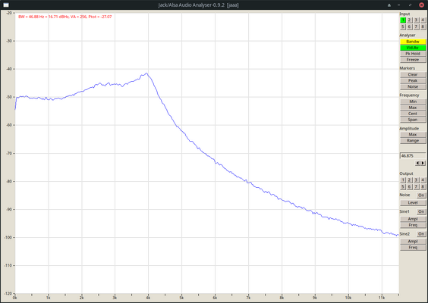Click the 46.875 value field
Image resolution: width=428 pixels, height=303 pixels.
pos(413,156)
